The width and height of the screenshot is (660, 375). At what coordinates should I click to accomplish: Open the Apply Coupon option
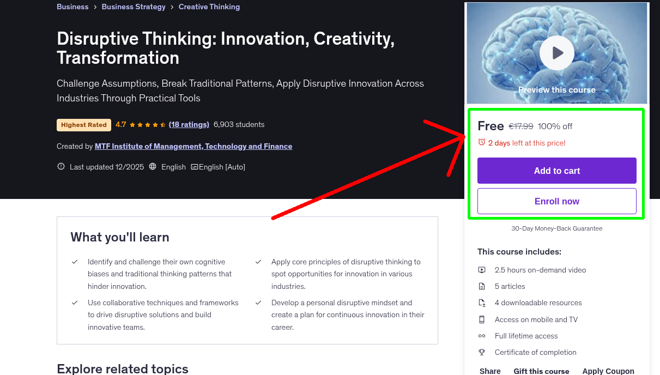click(x=608, y=371)
